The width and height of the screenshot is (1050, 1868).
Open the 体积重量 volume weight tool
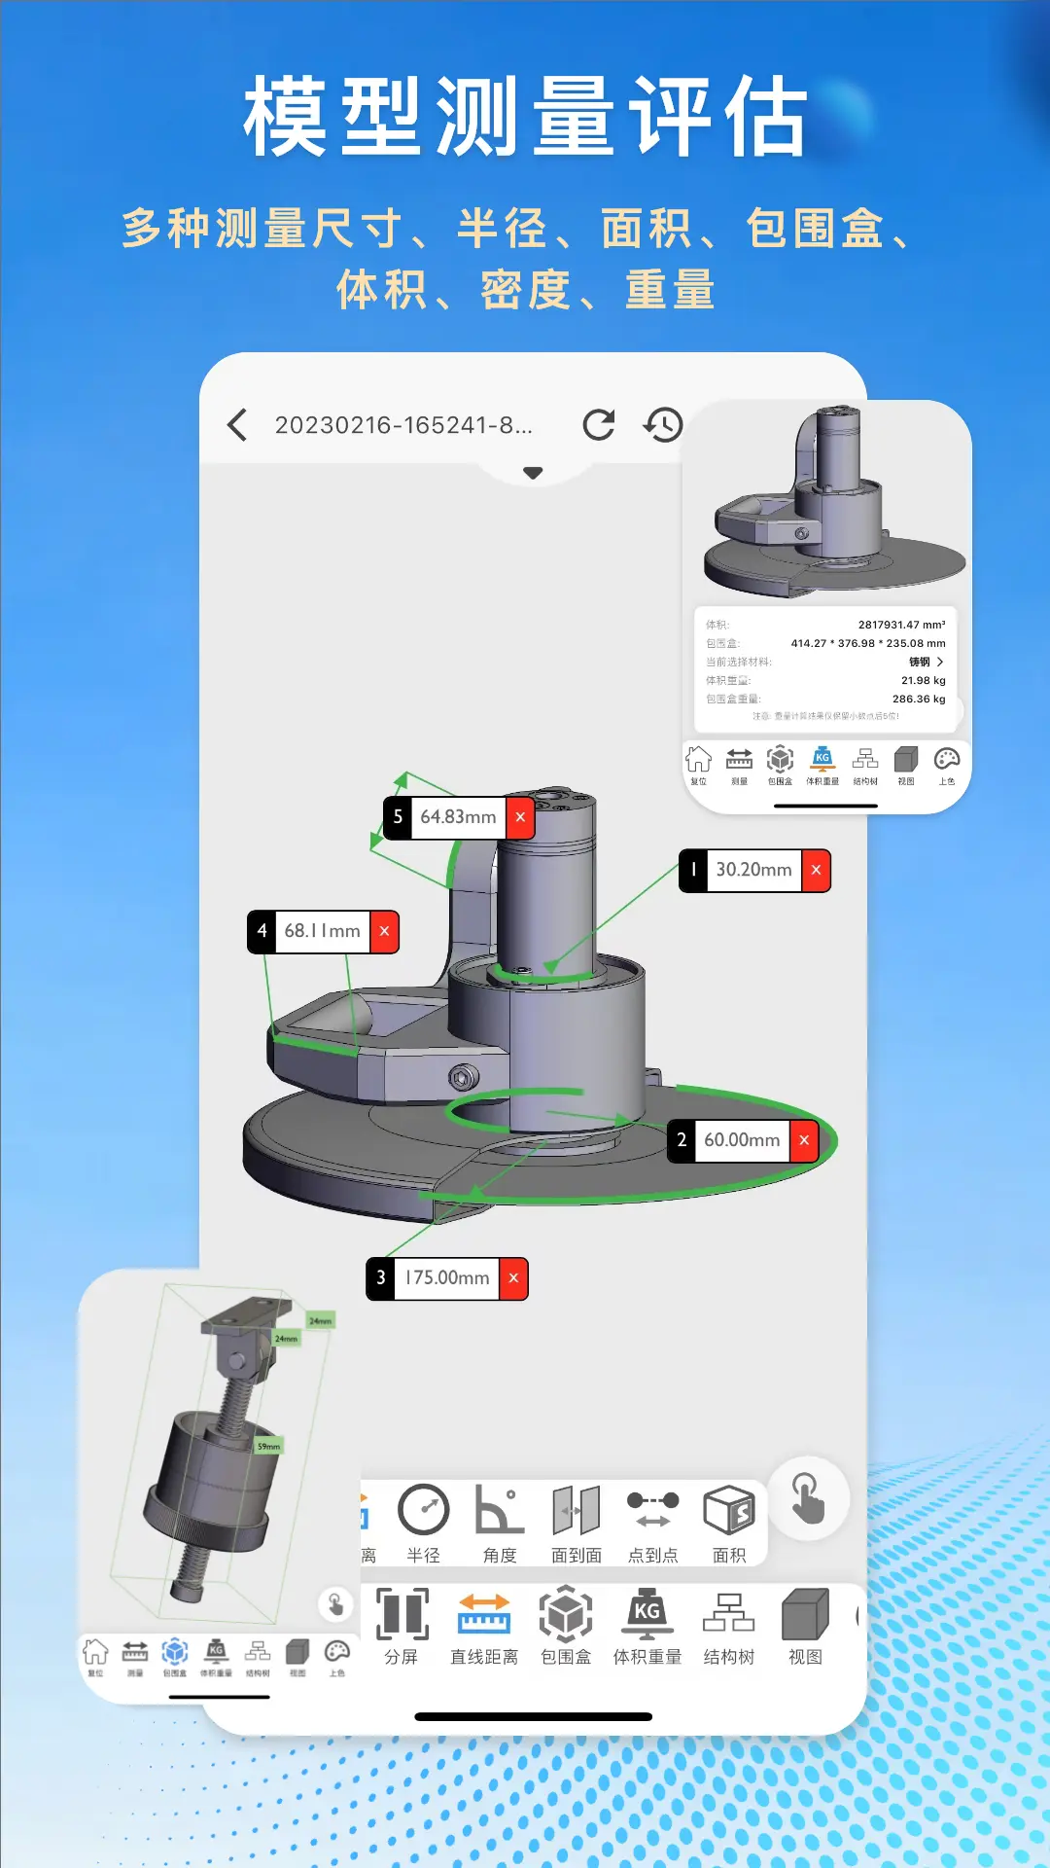pos(647,1627)
